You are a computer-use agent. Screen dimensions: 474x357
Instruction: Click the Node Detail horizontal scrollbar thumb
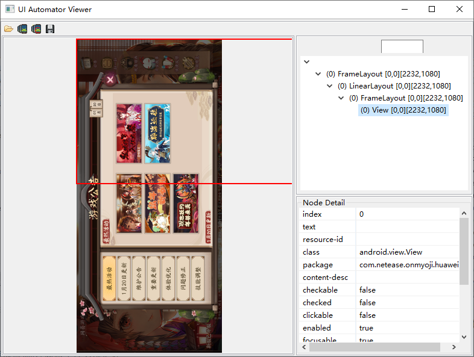374,347
